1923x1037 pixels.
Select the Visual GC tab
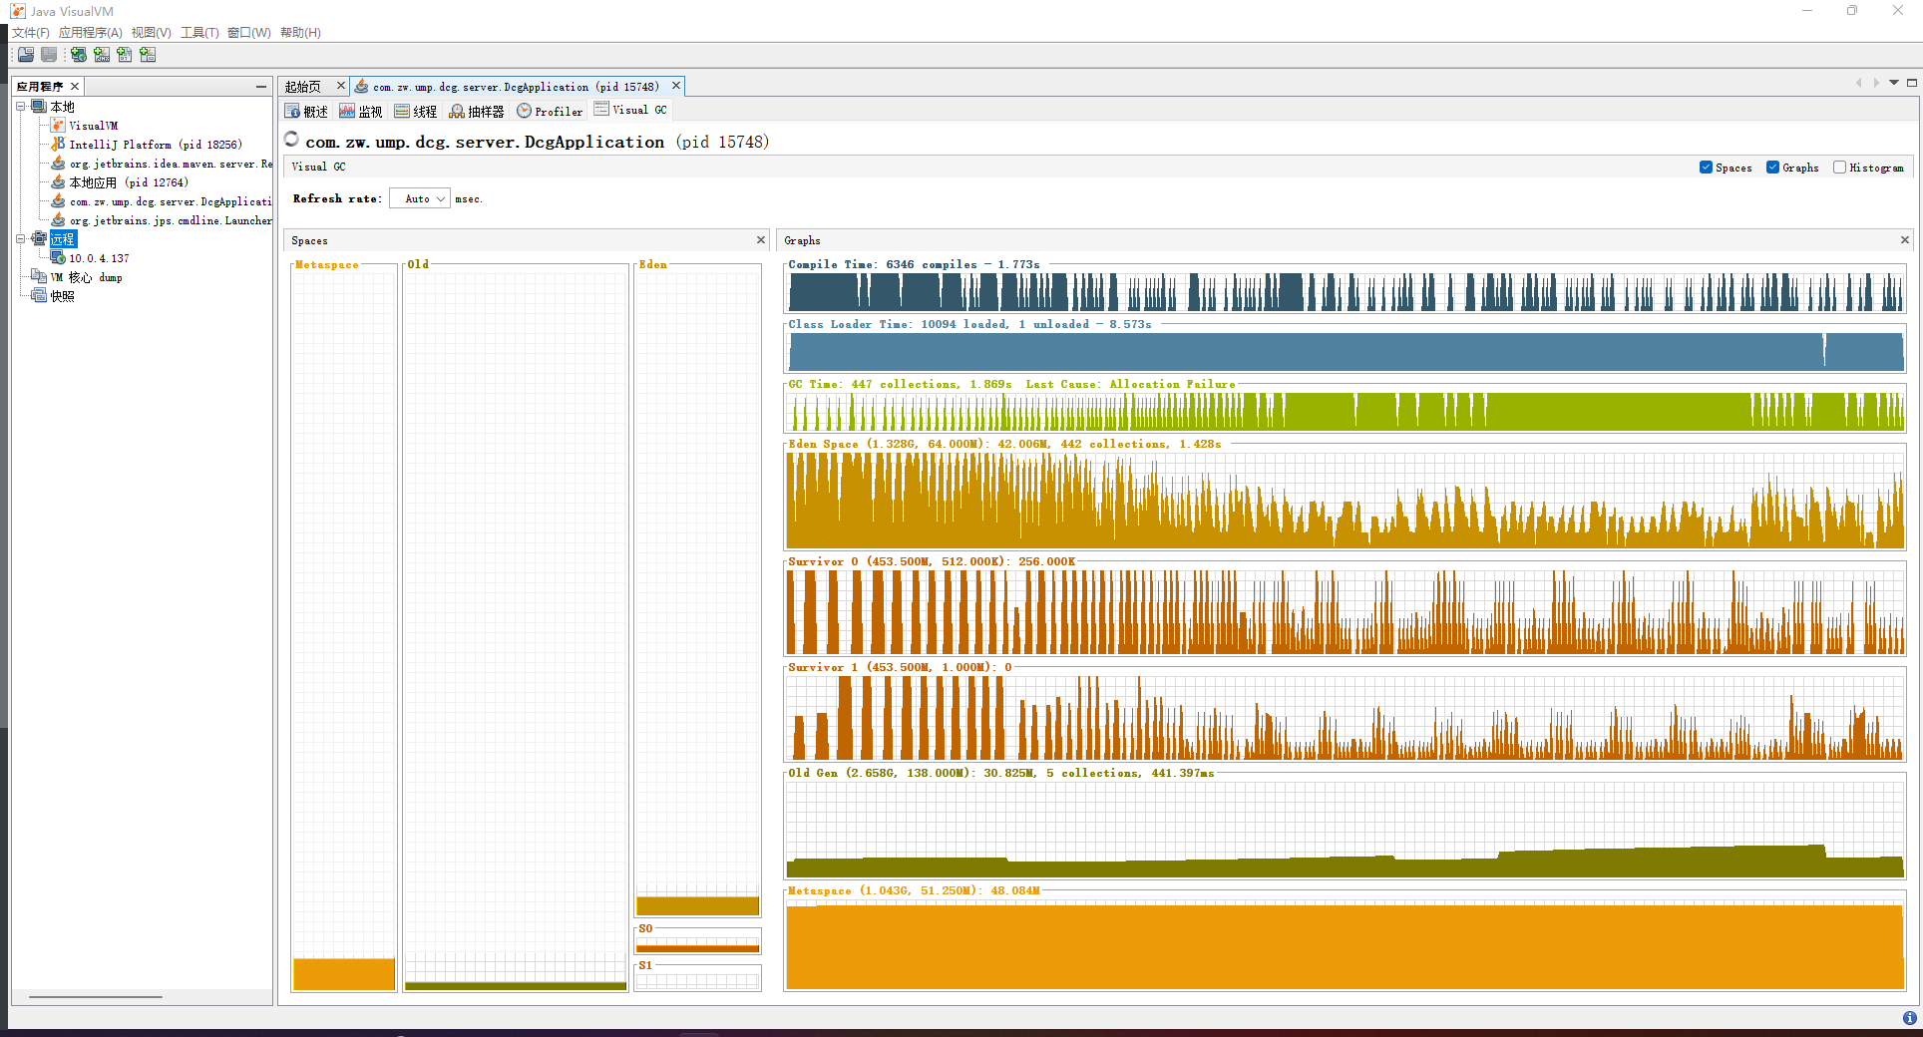pyautogui.click(x=631, y=110)
